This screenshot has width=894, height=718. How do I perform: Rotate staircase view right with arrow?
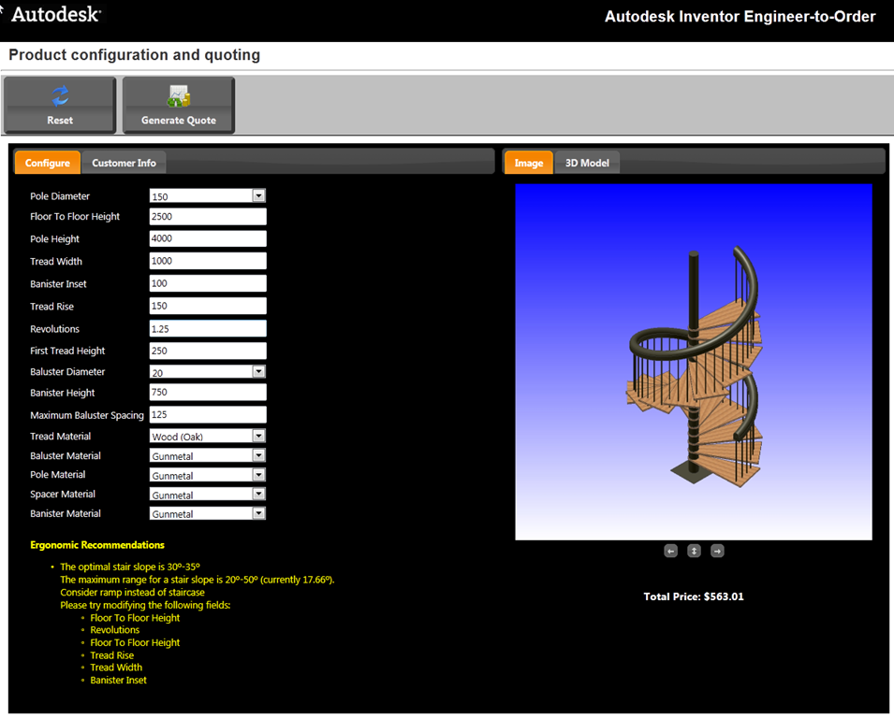click(x=717, y=551)
